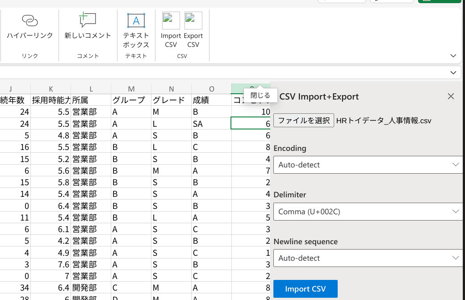Viewport: 465px width, 300px height.
Task: Dismiss the 閉じる tooltip button
Action: tap(260, 95)
